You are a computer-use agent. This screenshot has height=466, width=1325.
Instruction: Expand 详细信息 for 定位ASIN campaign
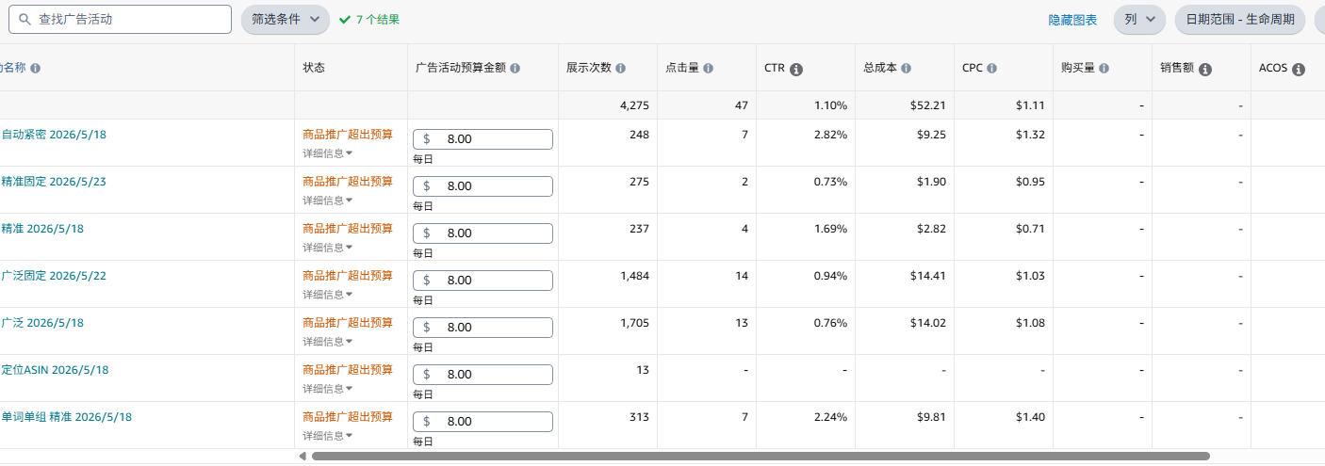pyautogui.click(x=327, y=389)
